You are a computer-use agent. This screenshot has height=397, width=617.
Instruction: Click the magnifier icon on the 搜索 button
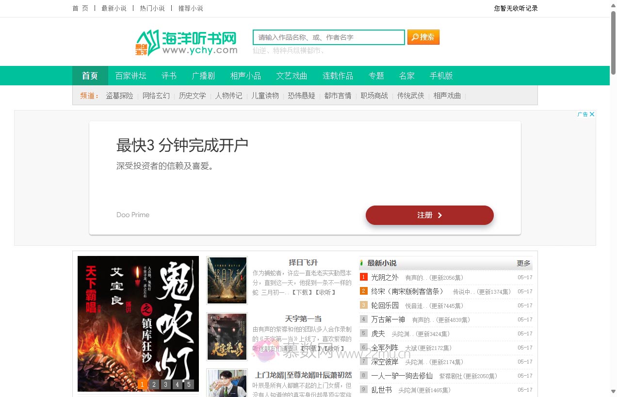pyautogui.click(x=415, y=37)
